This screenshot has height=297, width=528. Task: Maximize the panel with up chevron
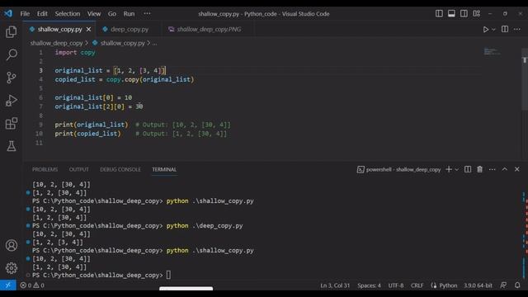[505, 169]
